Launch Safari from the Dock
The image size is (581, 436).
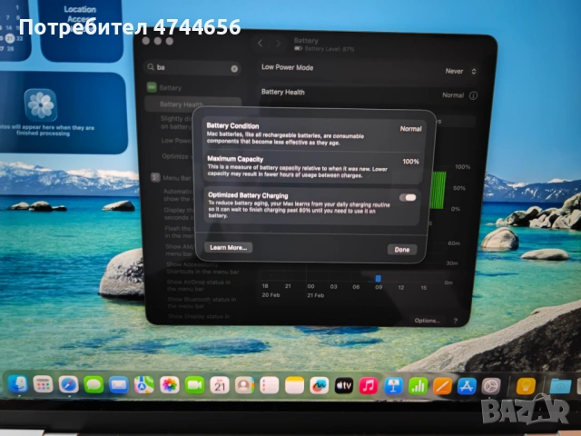pyautogui.click(x=69, y=385)
